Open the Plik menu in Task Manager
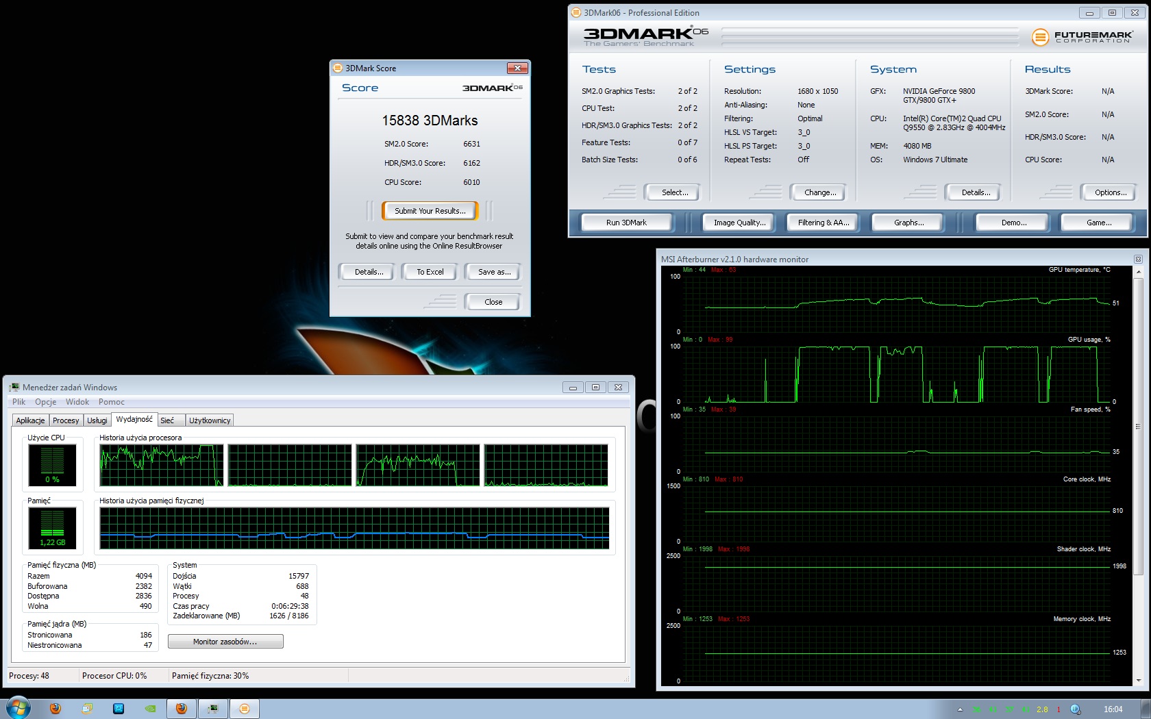The height and width of the screenshot is (719, 1151). (x=19, y=402)
